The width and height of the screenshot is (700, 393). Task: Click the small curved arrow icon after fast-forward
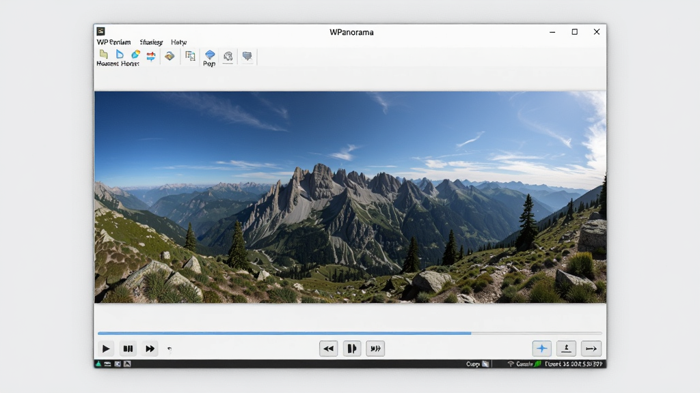point(170,349)
